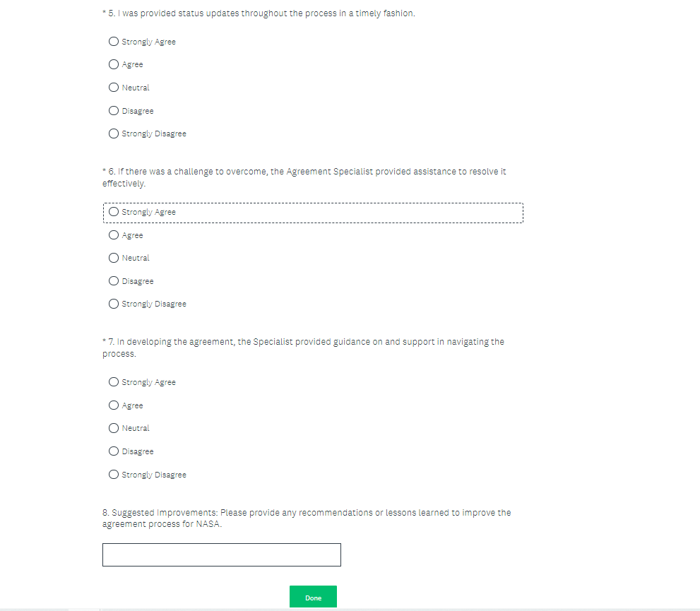The image size is (700, 611).
Task: Select Strongly Agree for question 7 Specialist guidance
Action: pyautogui.click(x=114, y=382)
